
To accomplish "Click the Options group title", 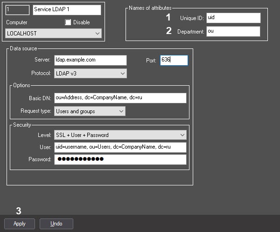I will click(x=21, y=85).
